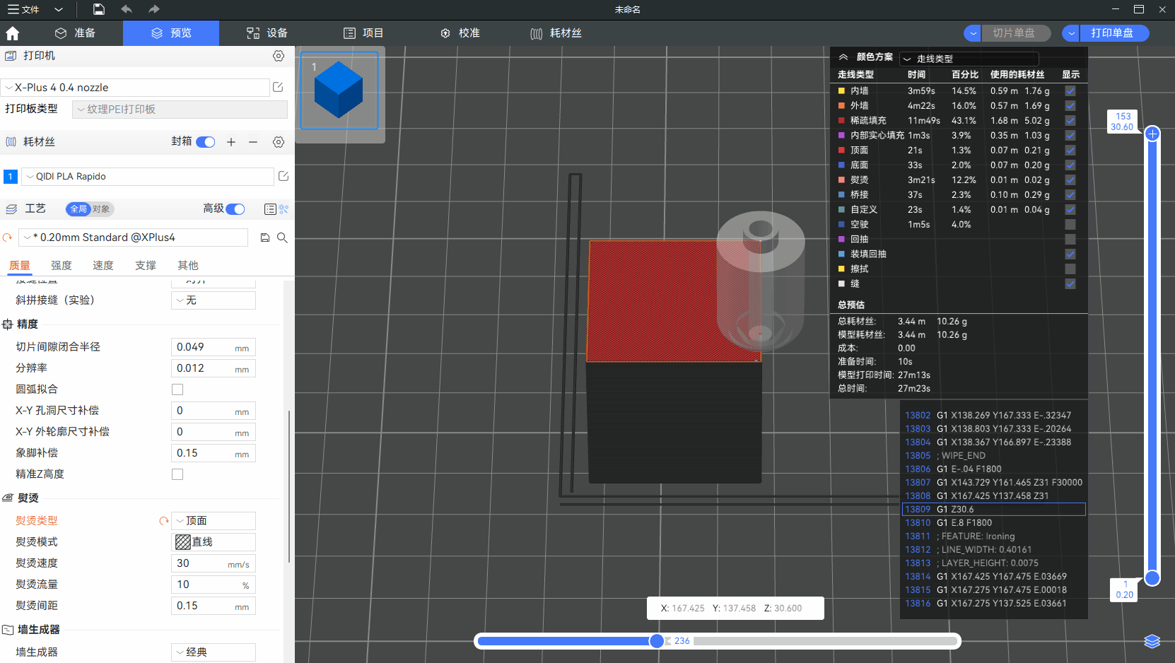Toggle the 高级 advanced mode switch
This screenshot has height=663, width=1175.
[235, 209]
